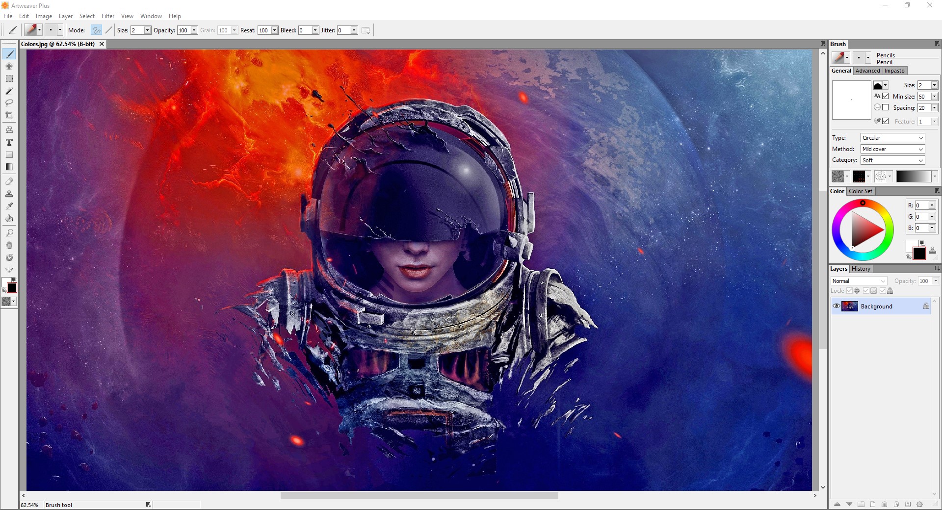Screen dimensions: 942x510
Task: Close the Colors.jpg document tab
Action: pyautogui.click(x=102, y=44)
